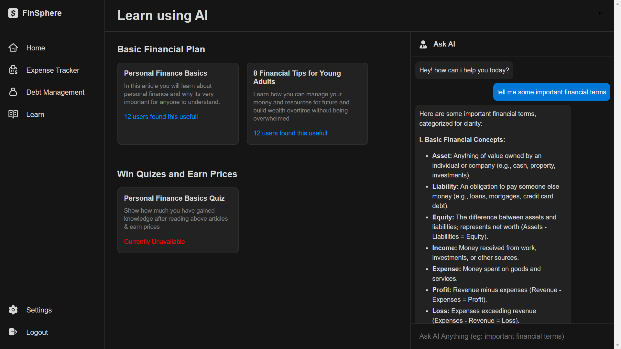Open the Debt Management section
Viewport: 621px width, 349px height.
coord(55,92)
